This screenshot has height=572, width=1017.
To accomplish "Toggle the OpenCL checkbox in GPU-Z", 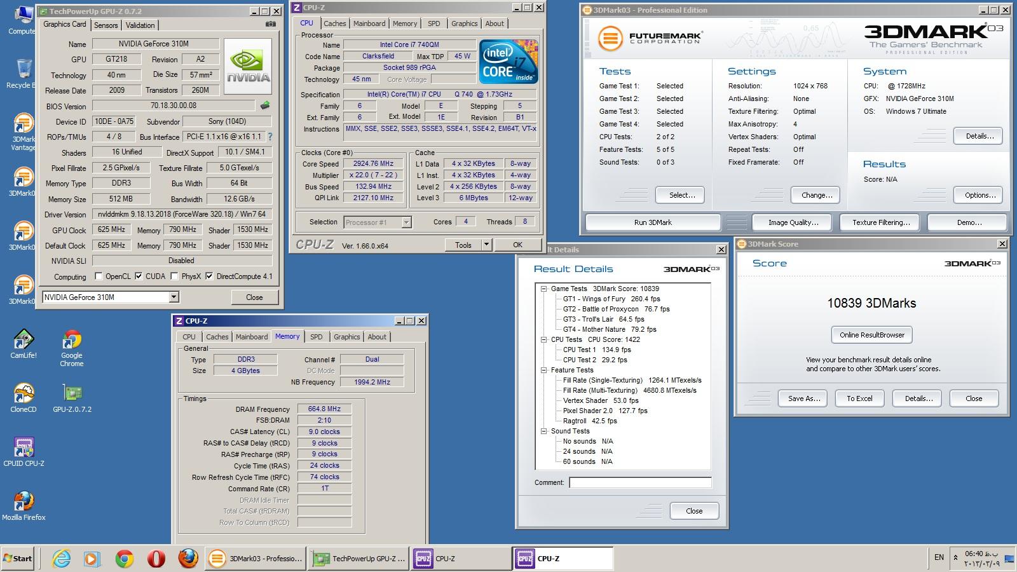I will click(99, 276).
